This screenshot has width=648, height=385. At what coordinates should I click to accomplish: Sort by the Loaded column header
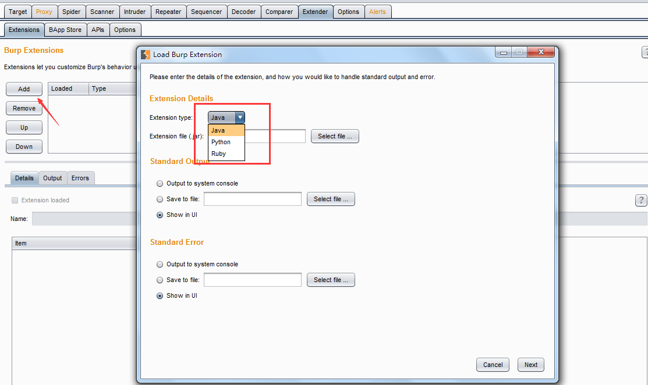tap(68, 89)
